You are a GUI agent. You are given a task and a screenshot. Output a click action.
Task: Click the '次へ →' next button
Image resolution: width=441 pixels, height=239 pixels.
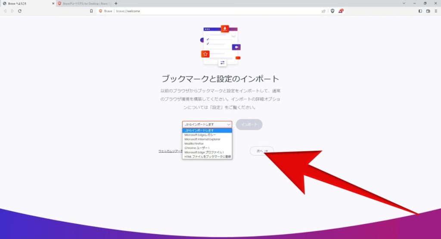261,151
